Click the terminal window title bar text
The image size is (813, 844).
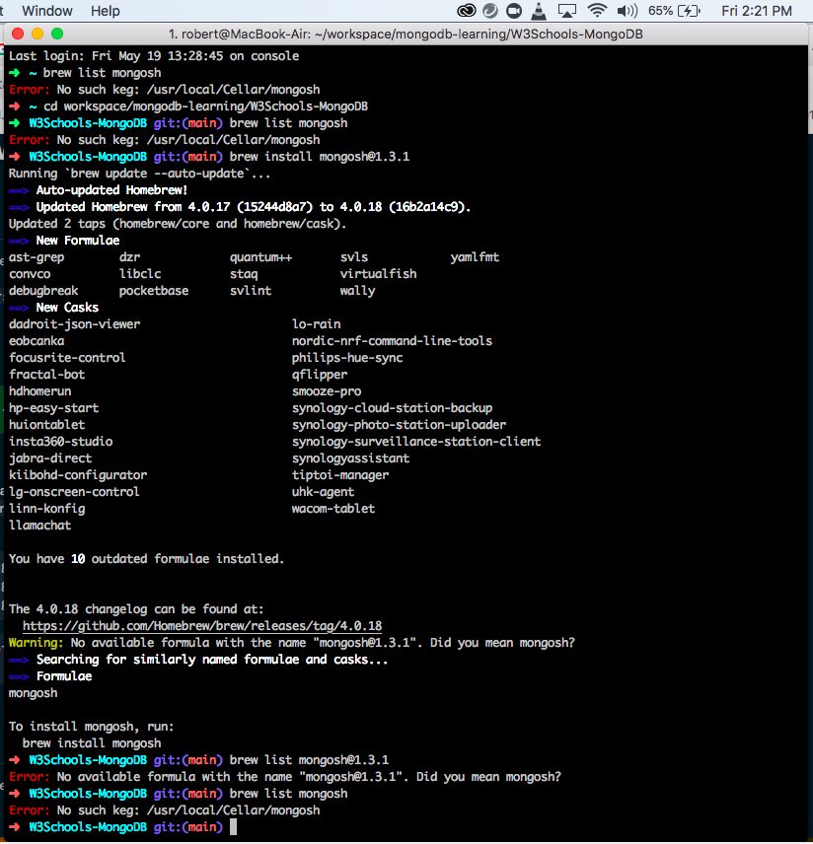coord(405,33)
